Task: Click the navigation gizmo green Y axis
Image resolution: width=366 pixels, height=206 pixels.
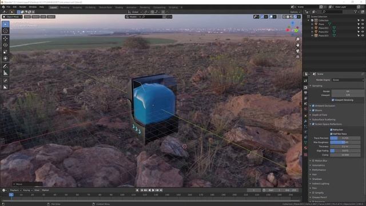Action: [296, 30]
